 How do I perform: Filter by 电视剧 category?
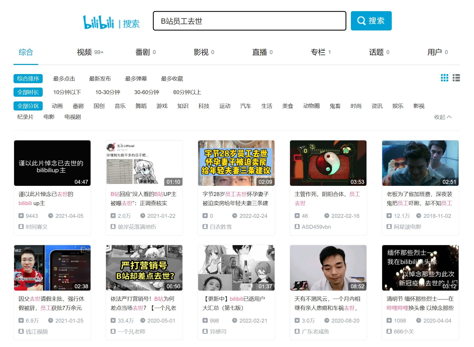[x=73, y=117]
